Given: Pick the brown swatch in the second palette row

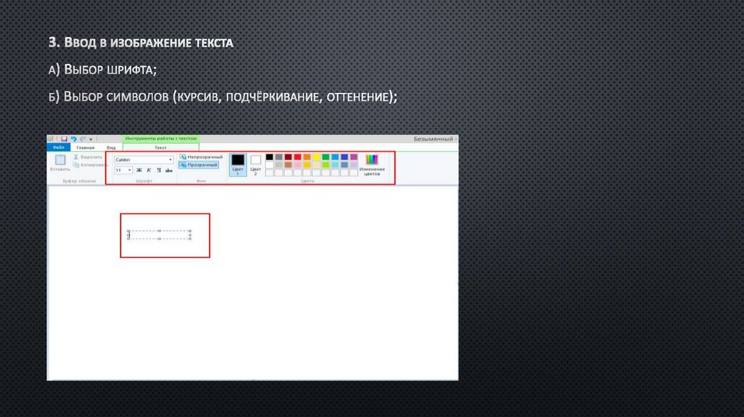Looking at the screenshot, I should (x=288, y=165).
